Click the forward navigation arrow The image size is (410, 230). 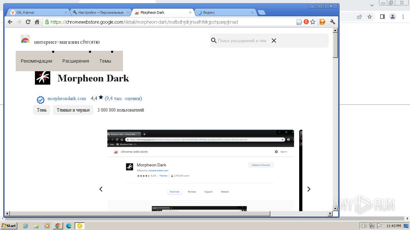coord(19,22)
